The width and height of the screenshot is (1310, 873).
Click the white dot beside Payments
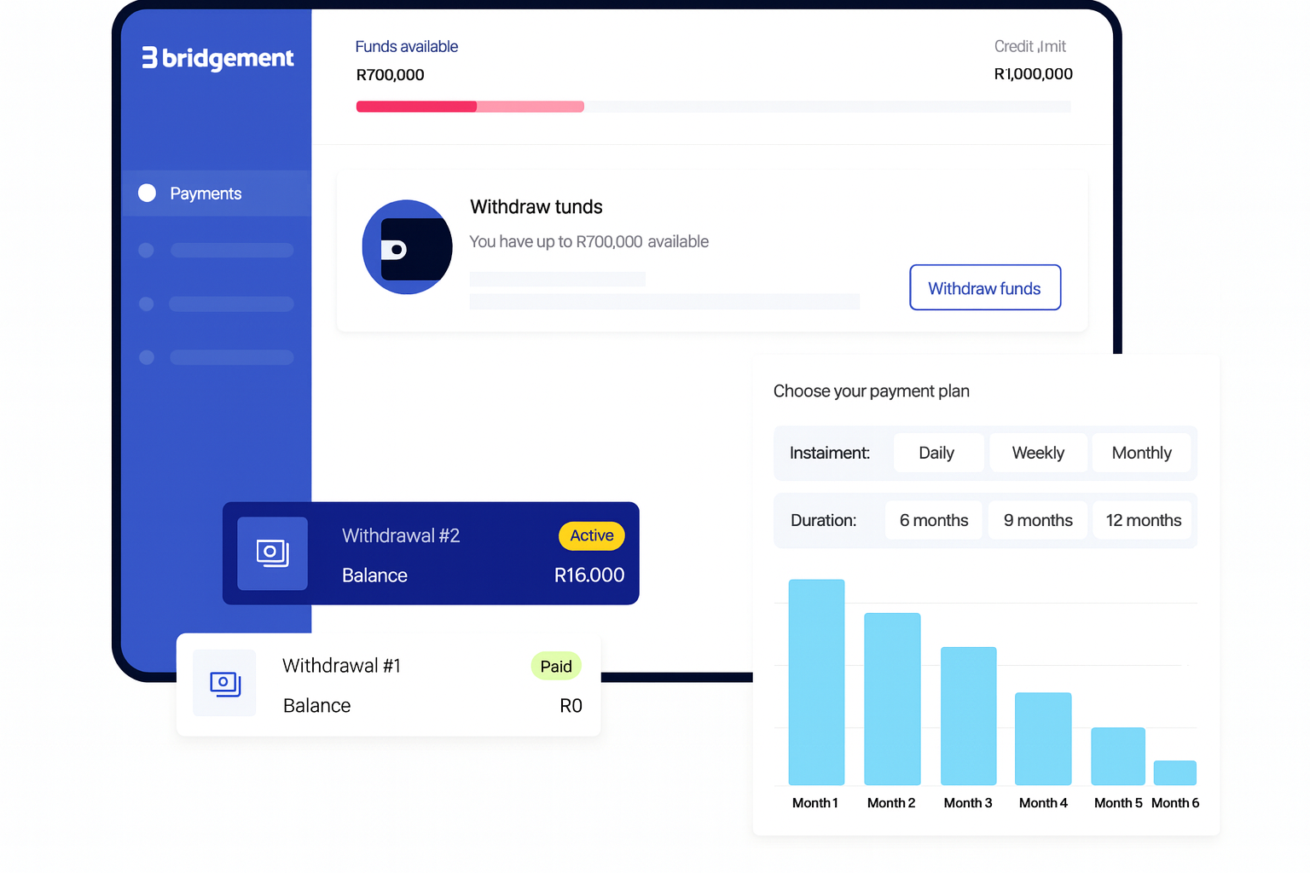pos(148,194)
